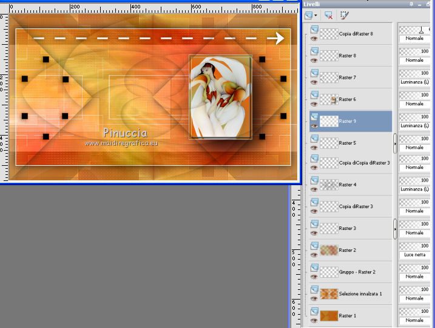The width and height of the screenshot is (435, 328).
Task: Open Normale blend mode of Raster 6
Action: pos(415,104)
